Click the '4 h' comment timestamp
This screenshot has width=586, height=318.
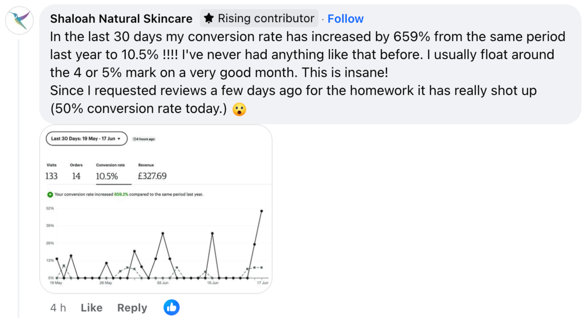(x=58, y=308)
